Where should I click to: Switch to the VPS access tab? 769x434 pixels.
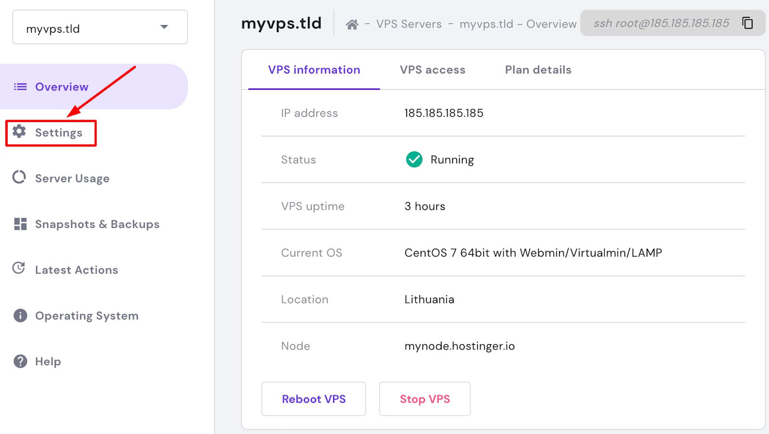(432, 70)
